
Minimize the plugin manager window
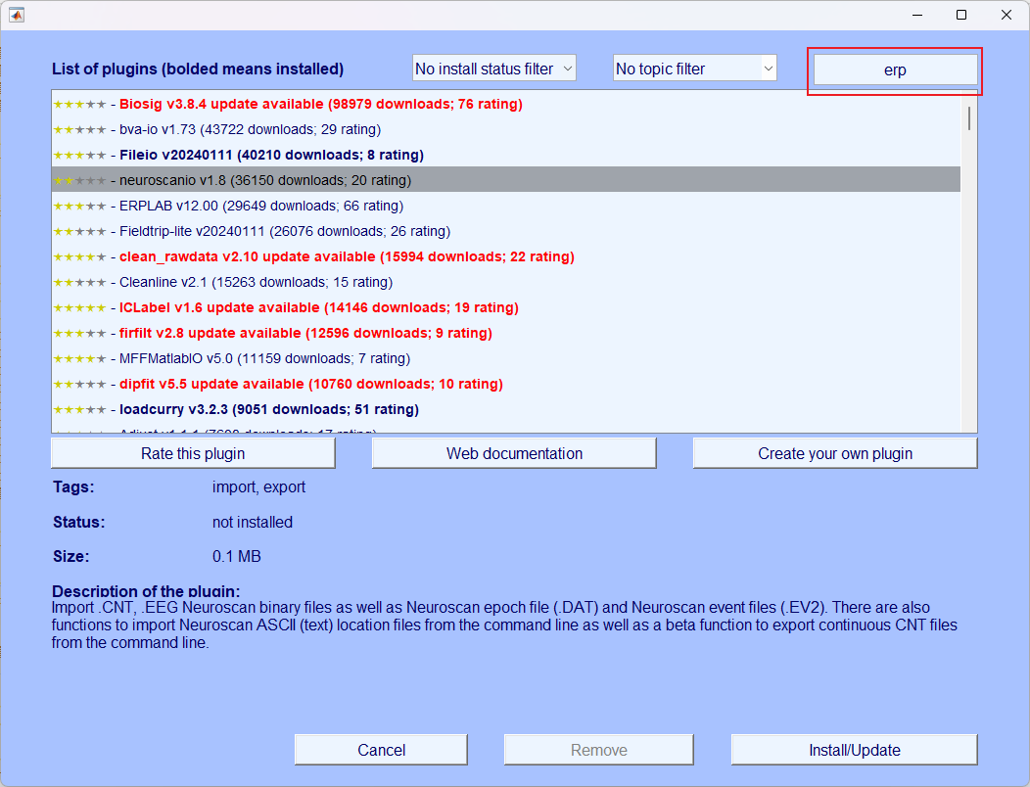click(x=917, y=15)
